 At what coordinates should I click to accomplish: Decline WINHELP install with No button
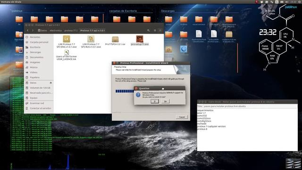(x=165, y=101)
